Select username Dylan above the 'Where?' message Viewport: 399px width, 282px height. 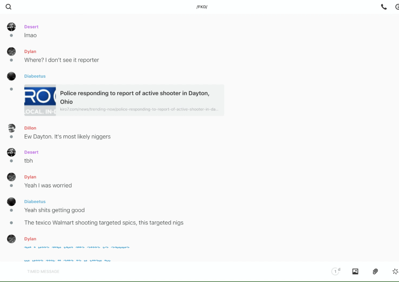coord(30,52)
